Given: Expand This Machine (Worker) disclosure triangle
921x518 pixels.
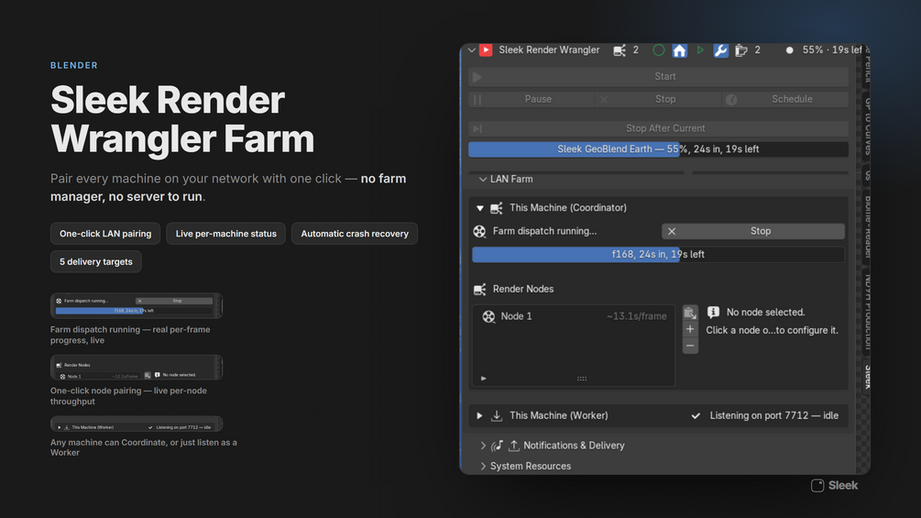Looking at the screenshot, I should coord(480,416).
